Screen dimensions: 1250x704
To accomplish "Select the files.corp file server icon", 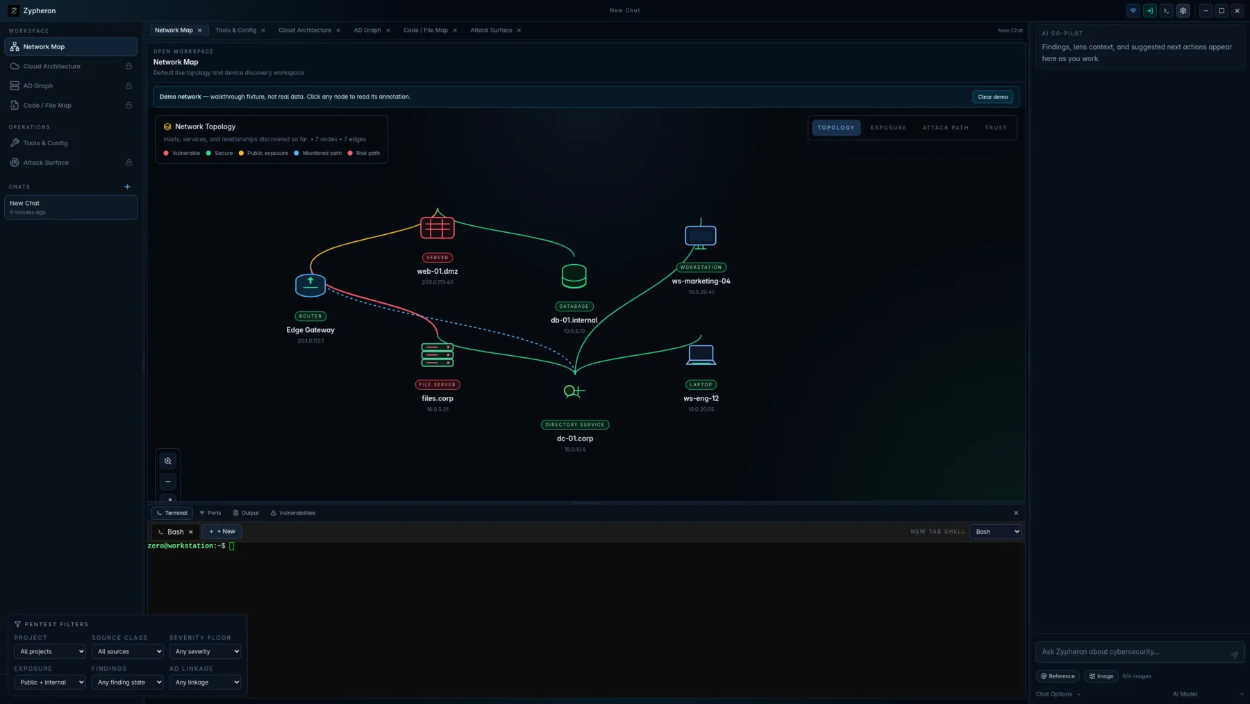I will pyautogui.click(x=437, y=354).
